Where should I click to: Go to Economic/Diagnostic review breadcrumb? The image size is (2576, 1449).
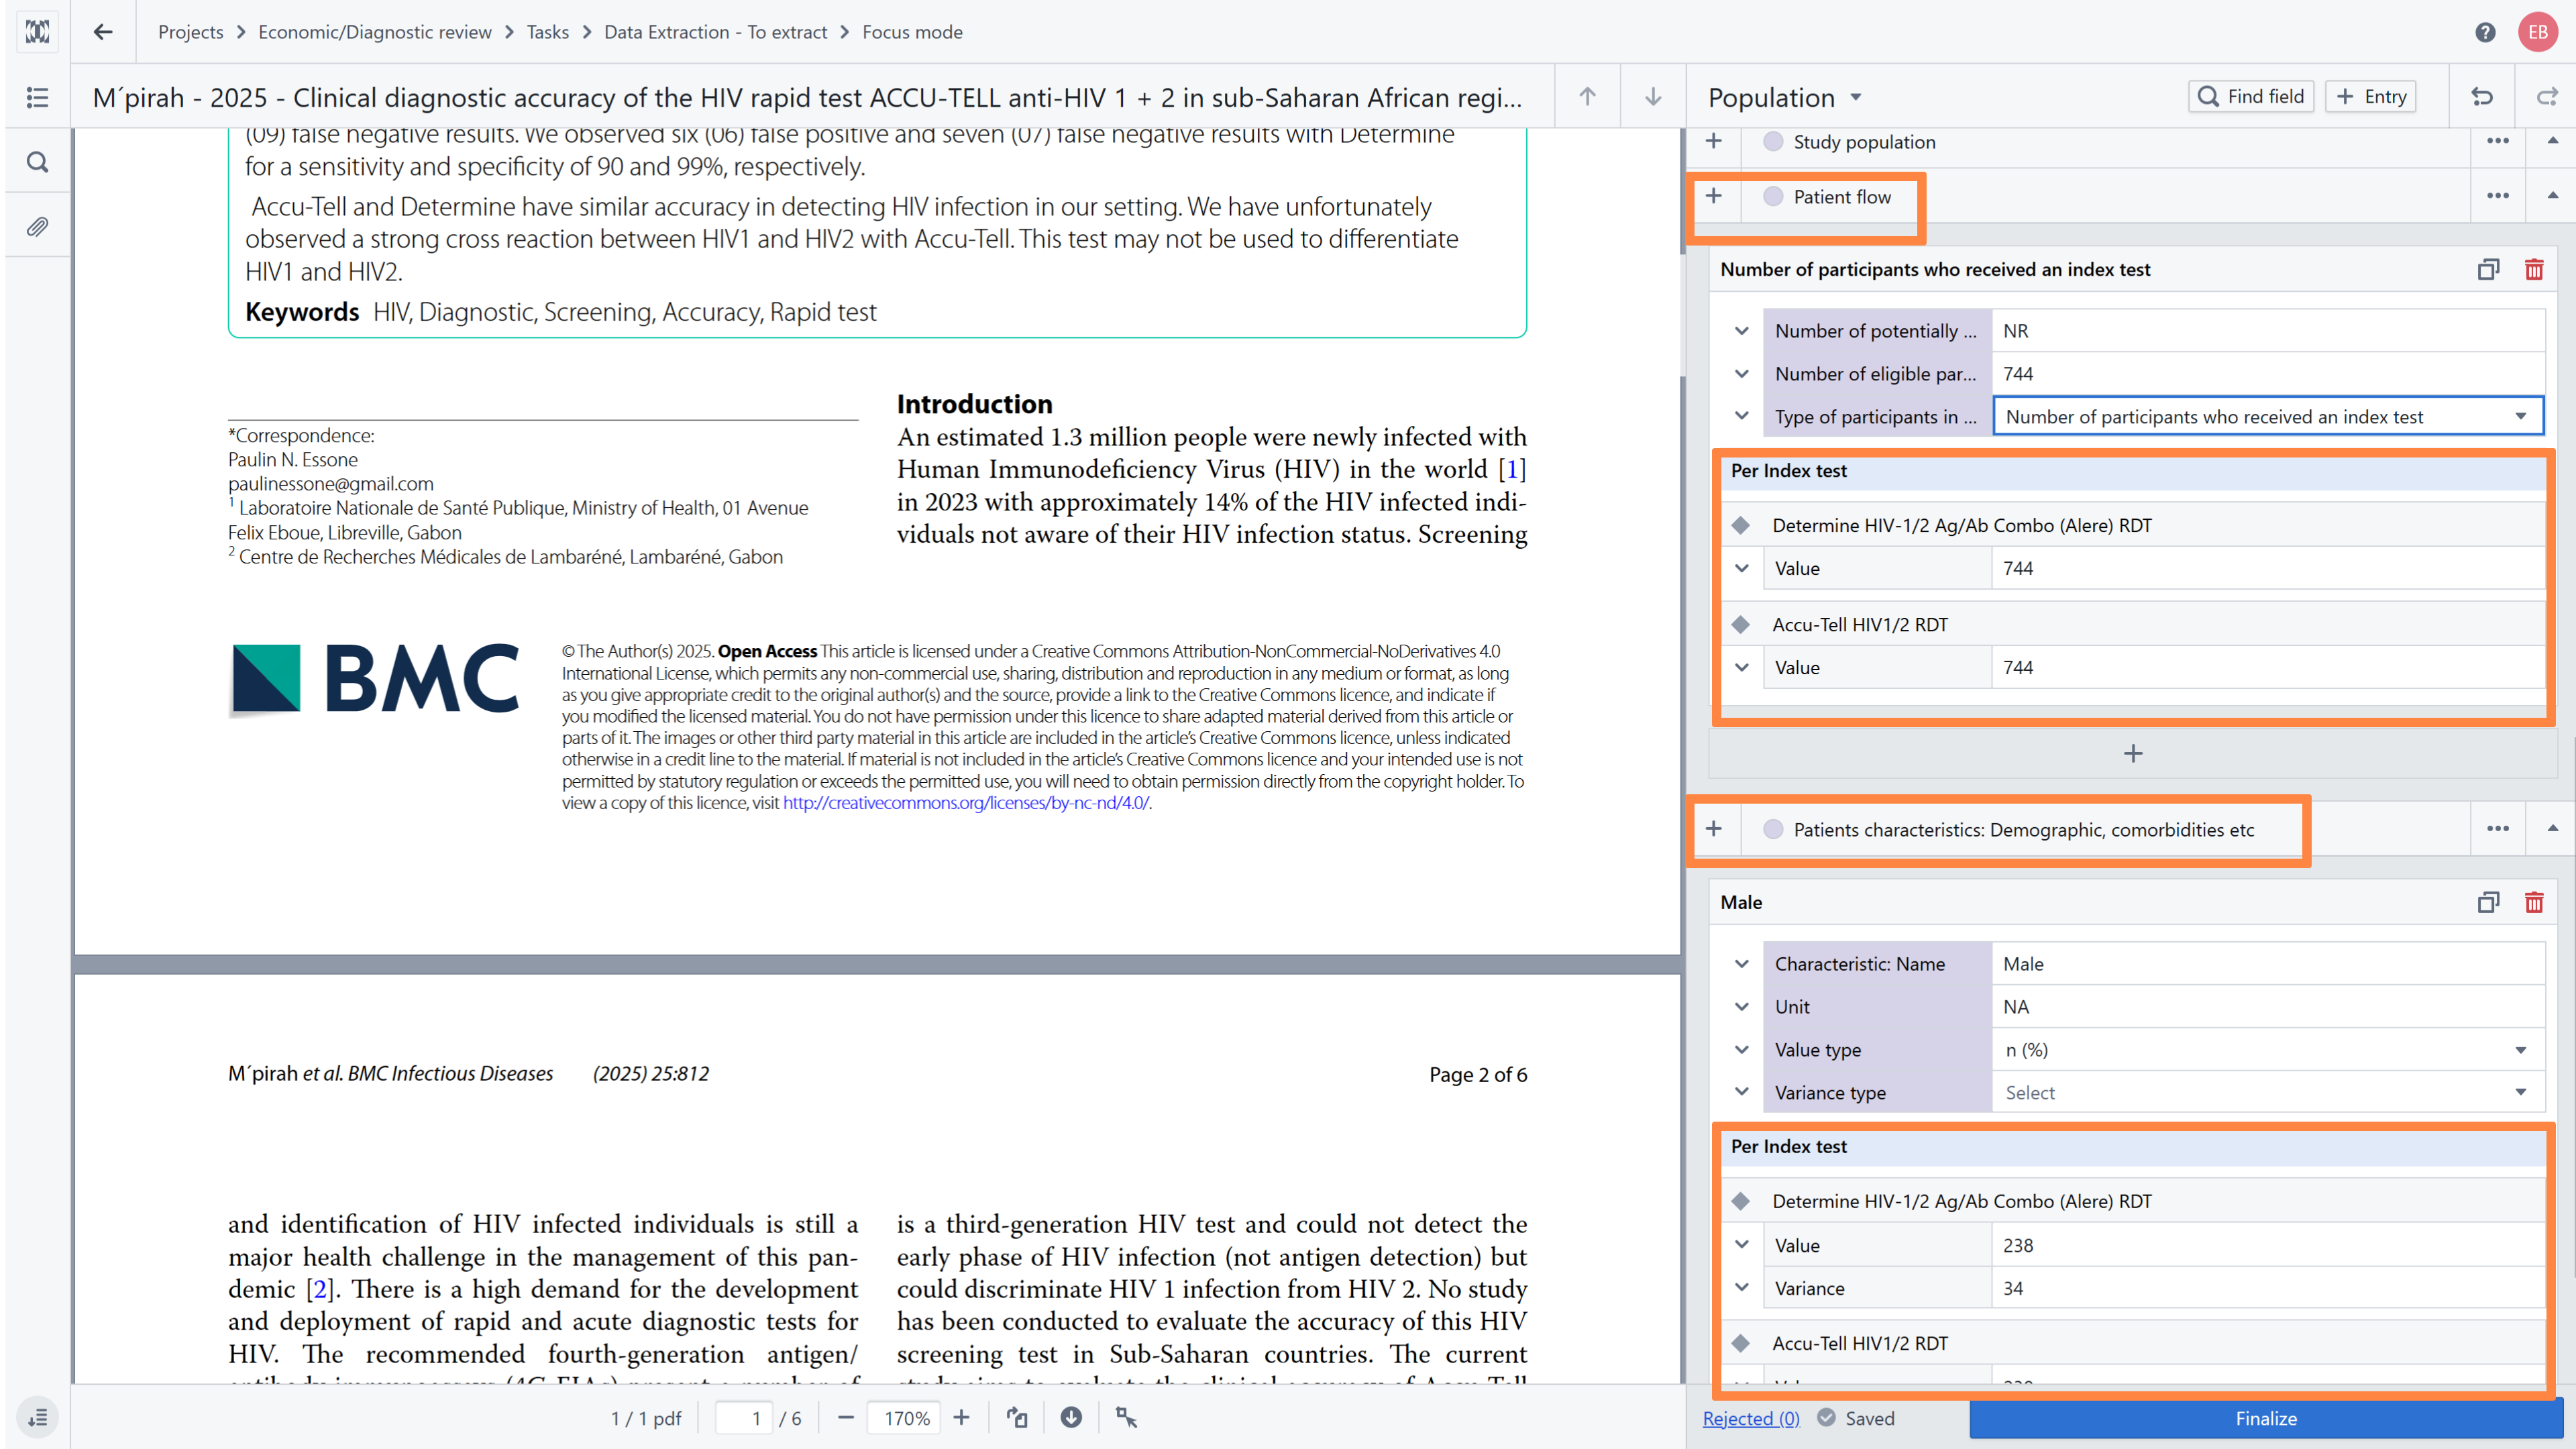374,32
